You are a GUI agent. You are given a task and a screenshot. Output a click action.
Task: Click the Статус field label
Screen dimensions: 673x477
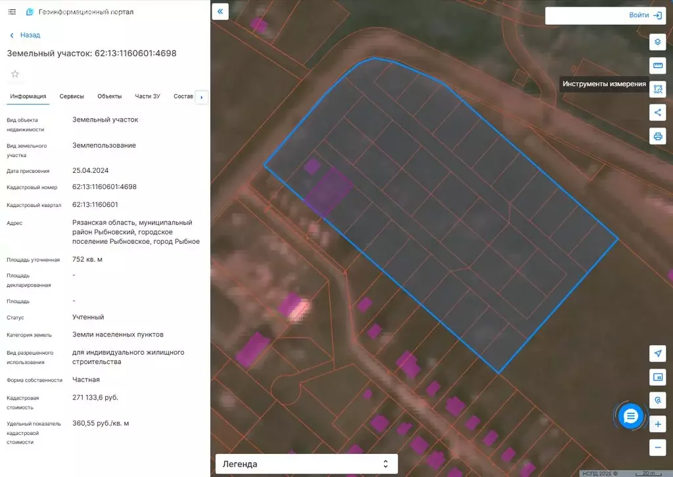pyautogui.click(x=15, y=318)
